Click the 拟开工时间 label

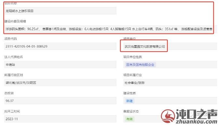pos(12,111)
